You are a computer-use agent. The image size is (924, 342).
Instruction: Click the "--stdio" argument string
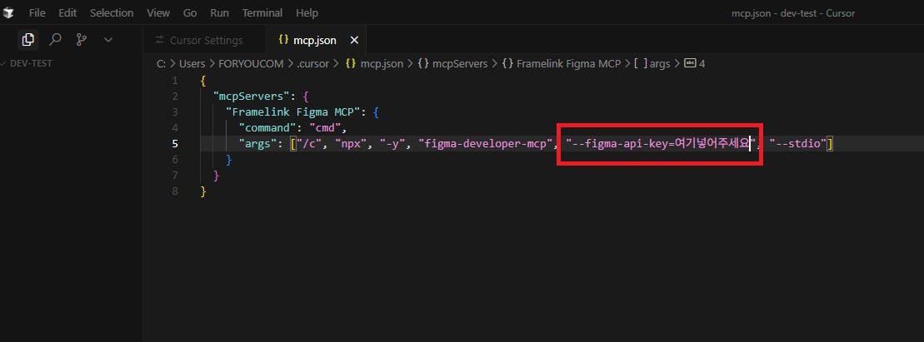click(x=798, y=144)
